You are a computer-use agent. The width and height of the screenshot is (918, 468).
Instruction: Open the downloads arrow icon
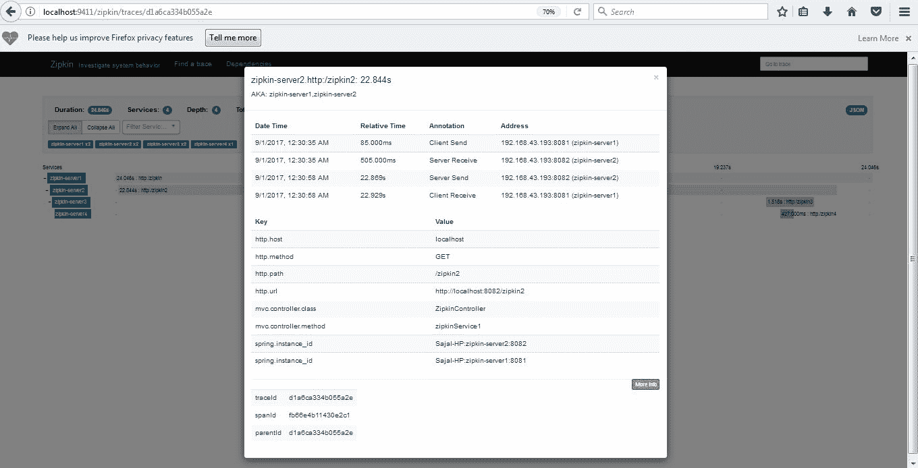click(x=828, y=11)
